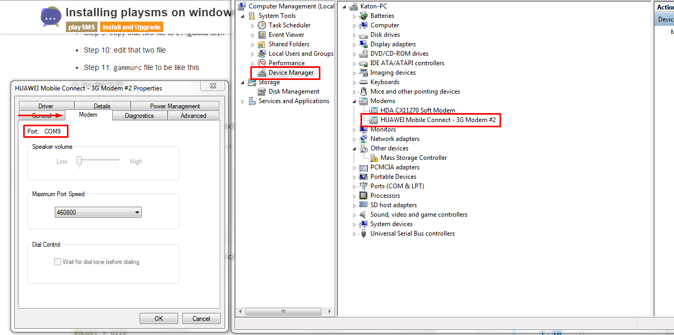Collapse the Katon-PC root node
This screenshot has width=674, height=335.
345,7
